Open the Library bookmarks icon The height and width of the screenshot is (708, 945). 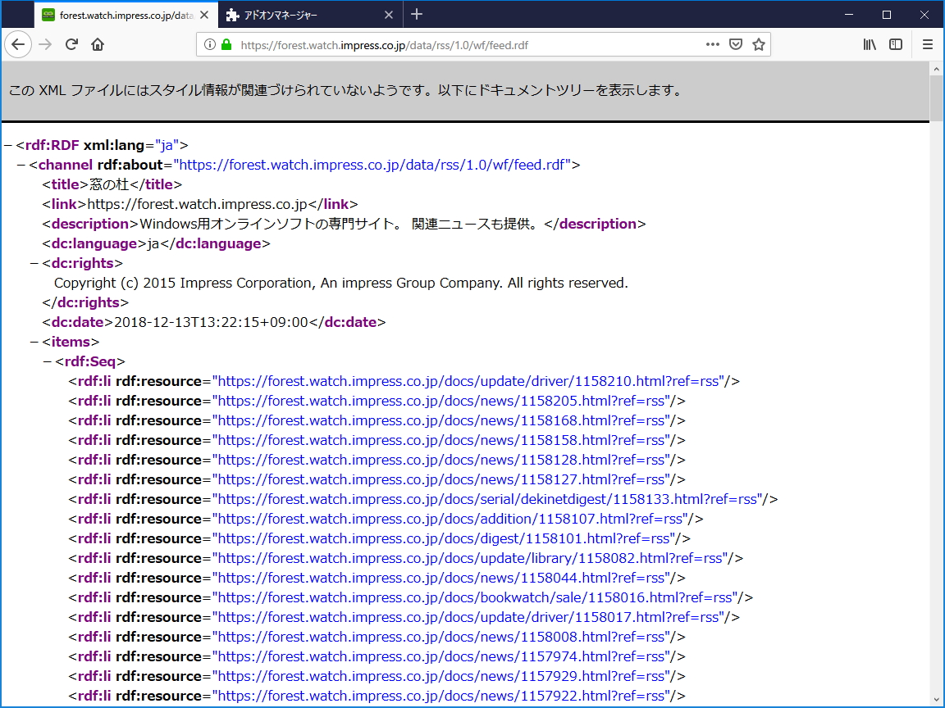coord(870,44)
